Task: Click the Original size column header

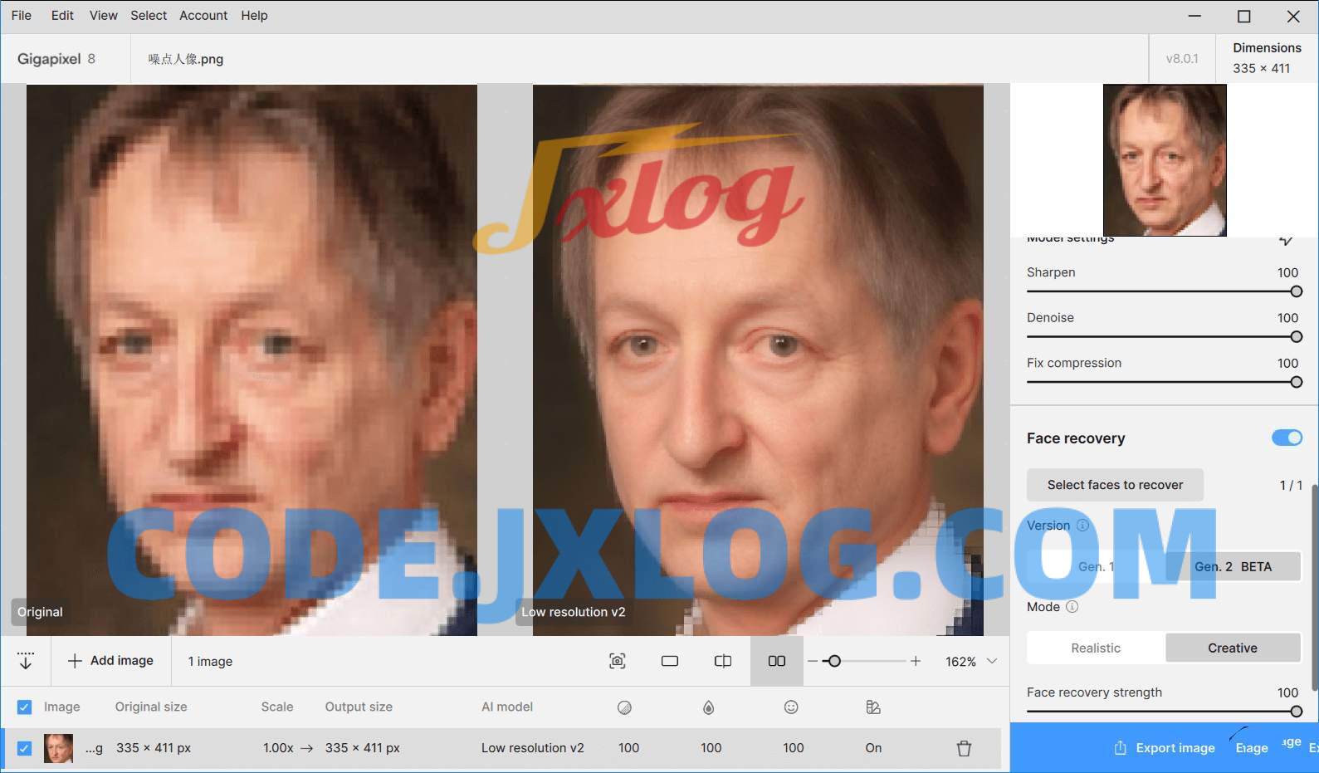Action: (151, 707)
